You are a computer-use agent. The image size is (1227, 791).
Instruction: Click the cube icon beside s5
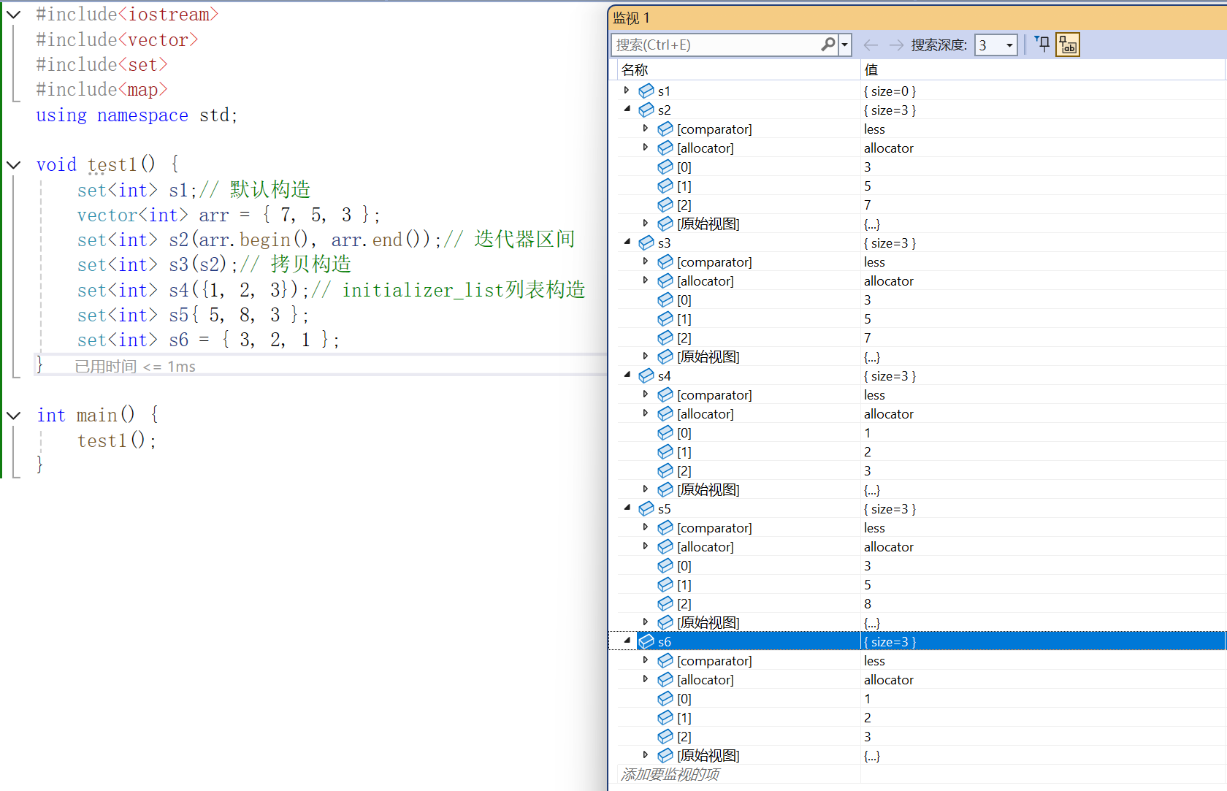tap(646, 508)
